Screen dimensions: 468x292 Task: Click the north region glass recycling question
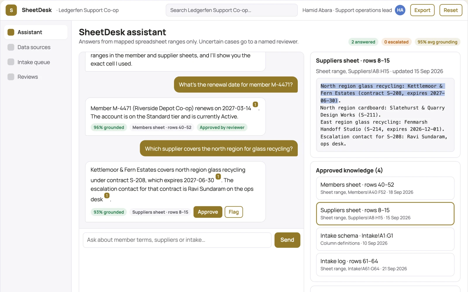[x=219, y=148]
